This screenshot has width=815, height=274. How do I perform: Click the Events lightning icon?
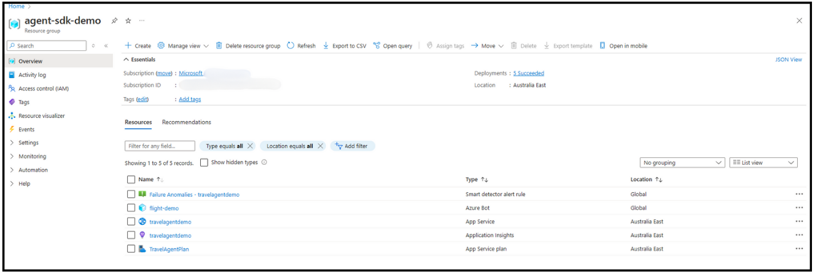coord(12,129)
